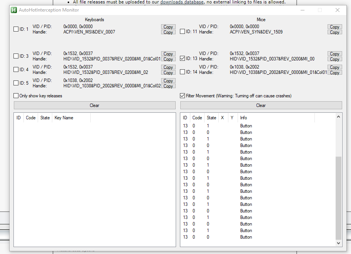Click the AutoHotInterception app icon in title bar
351x254 pixels.
tap(14, 10)
